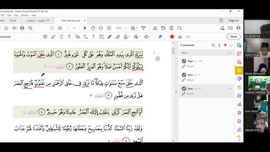Activate the Hand pan tool
Viewport: 270px width, 152px height.
tap(93, 28)
